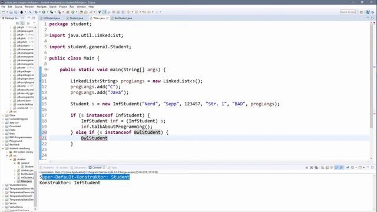Open the Window menu
377x212 pixels.
click(x=81, y=6)
